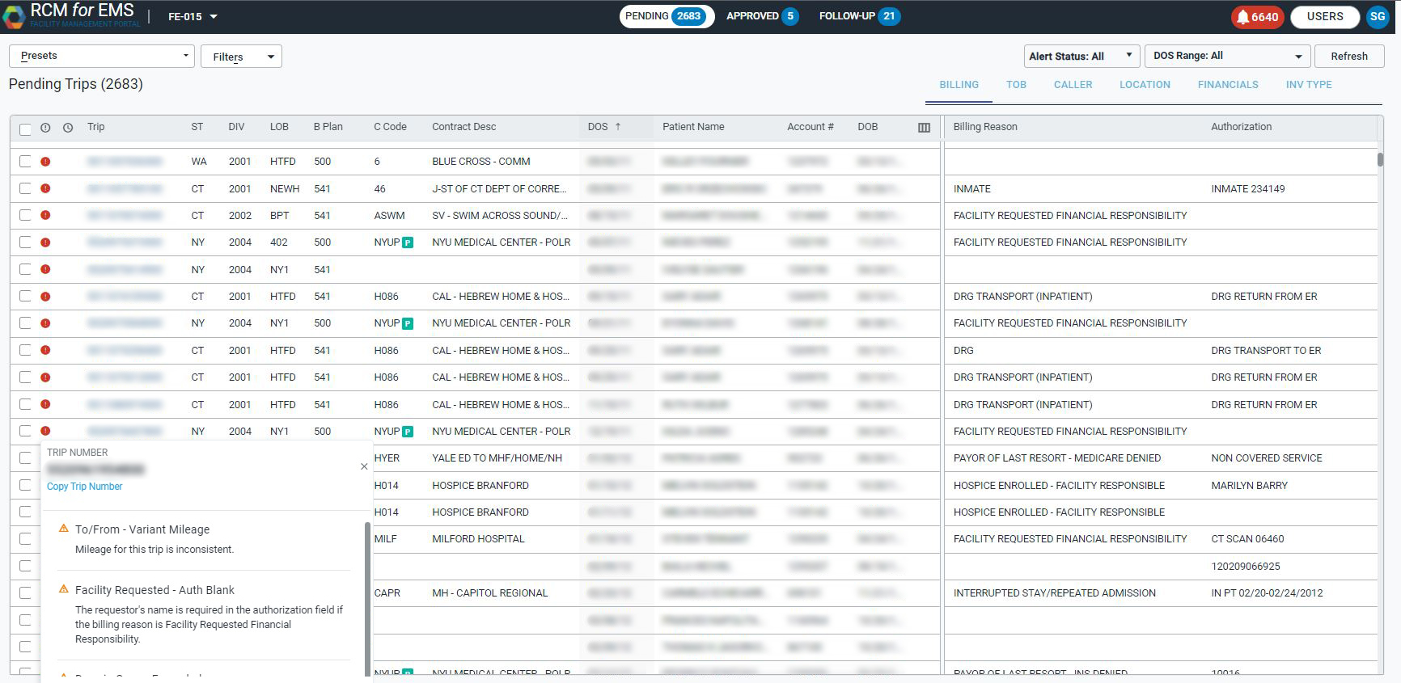Open the FE-015 facility selector
Screen dimensions: 1401x683
pos(193,17)
